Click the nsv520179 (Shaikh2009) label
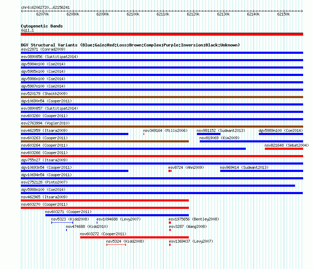This screenshot has width=313, height=269. 44,94
